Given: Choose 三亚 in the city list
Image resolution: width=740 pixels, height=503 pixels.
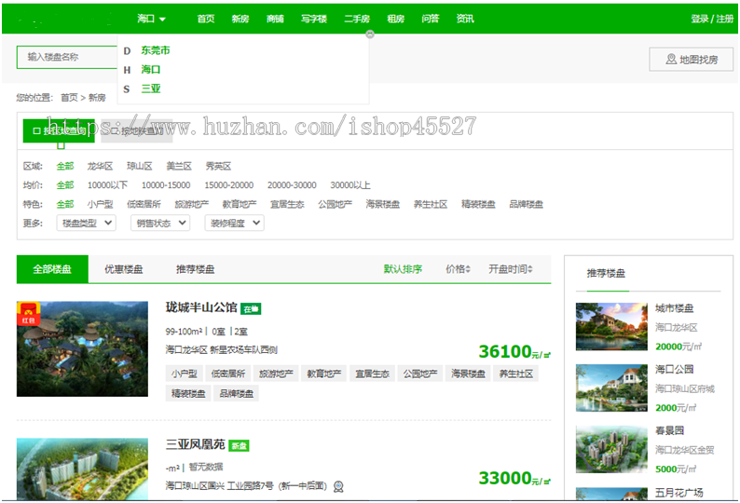Looking at the screenshot, I should pos(151,88).
